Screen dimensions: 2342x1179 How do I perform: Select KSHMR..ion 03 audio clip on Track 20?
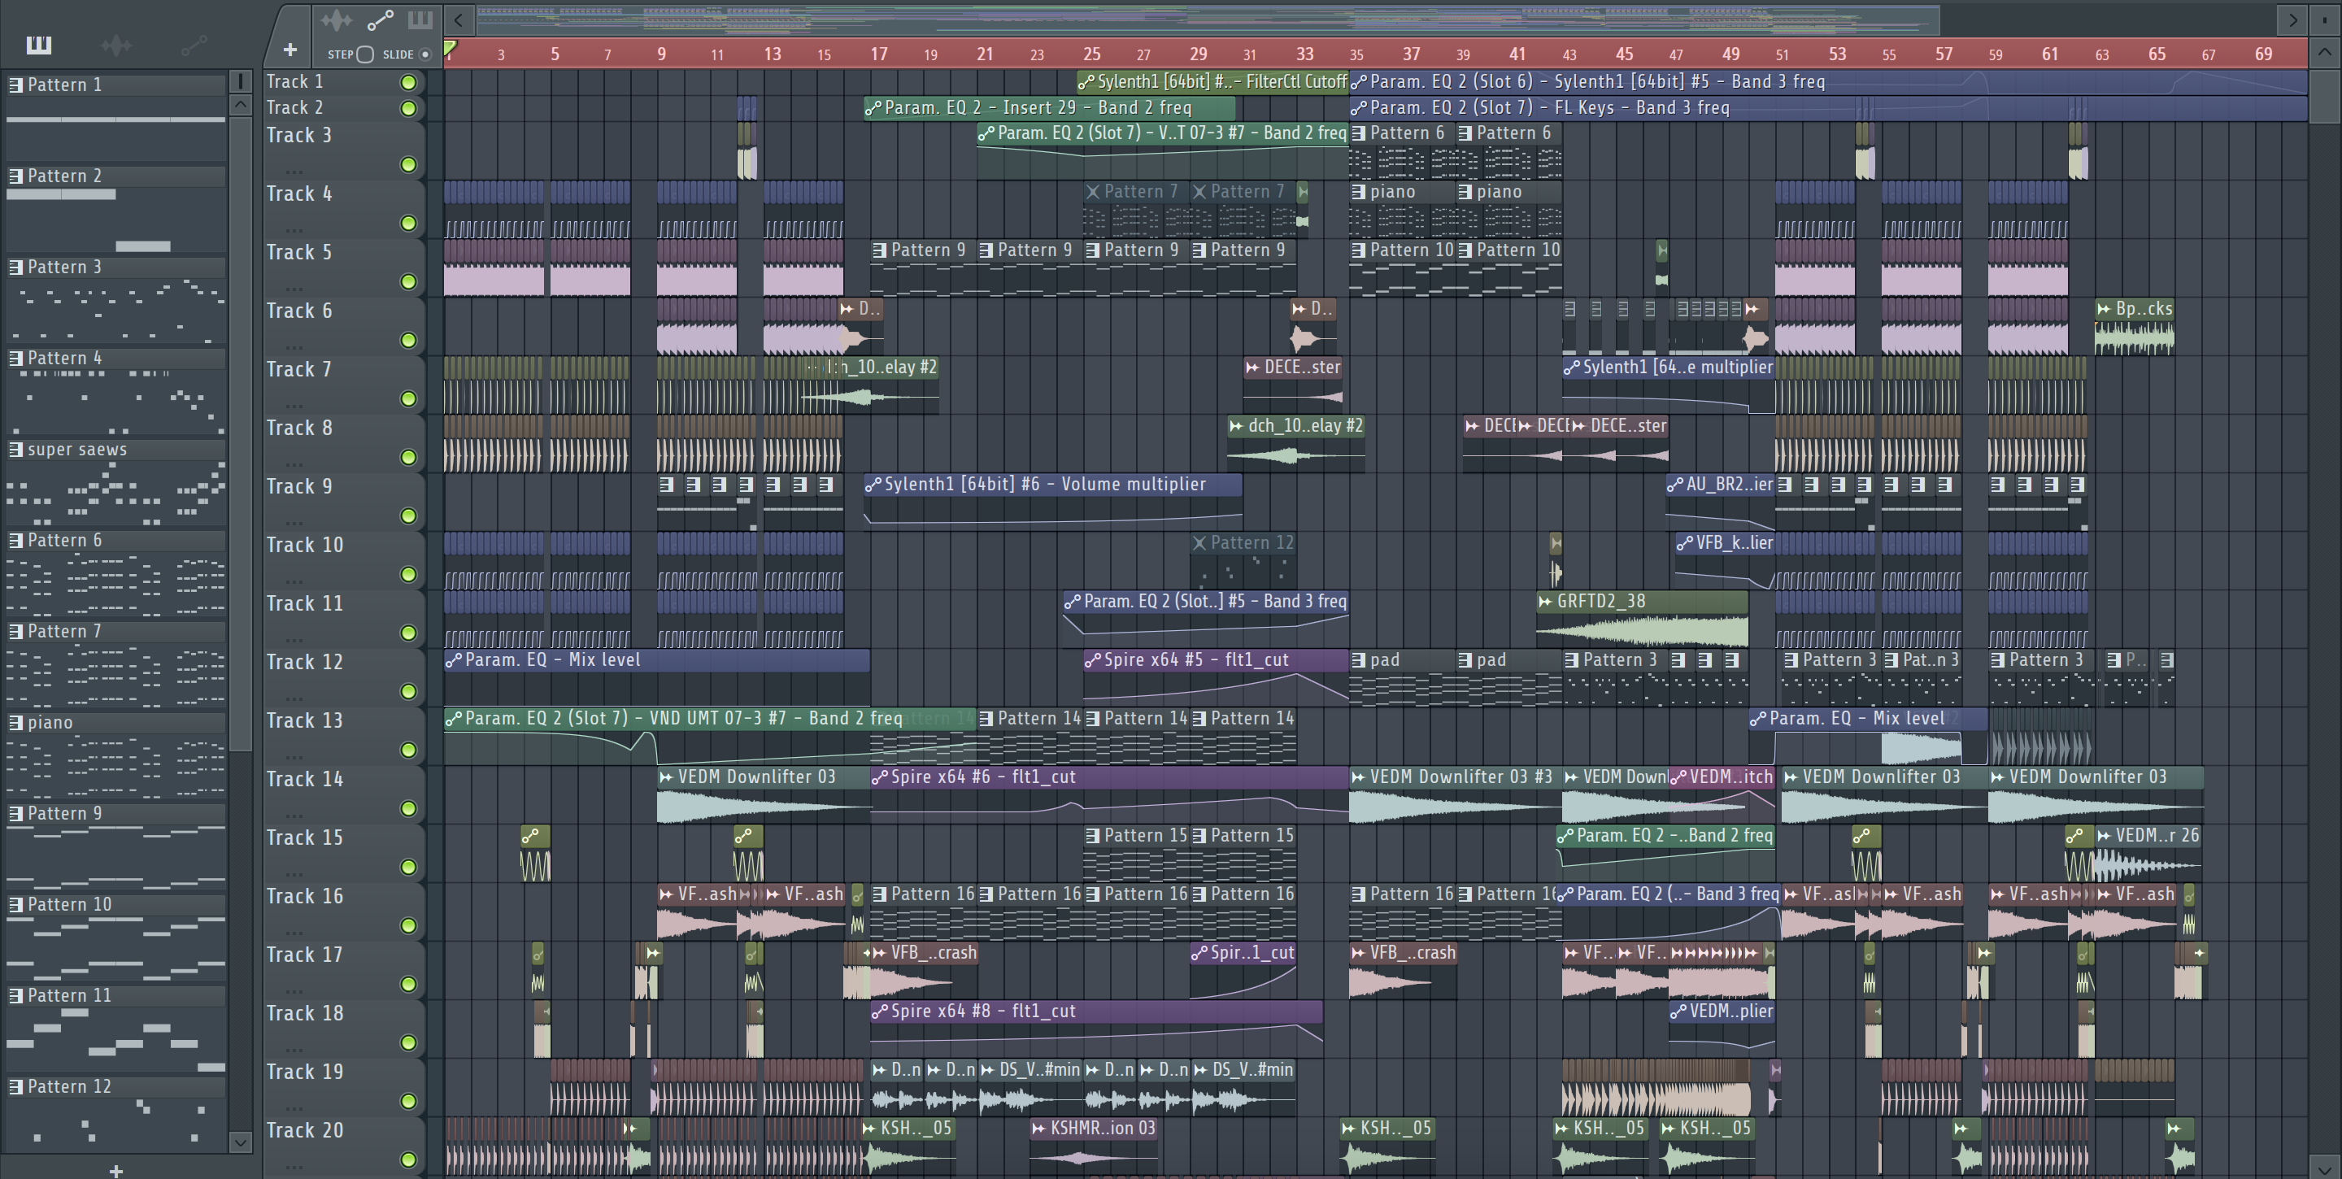[1093, 1146]
